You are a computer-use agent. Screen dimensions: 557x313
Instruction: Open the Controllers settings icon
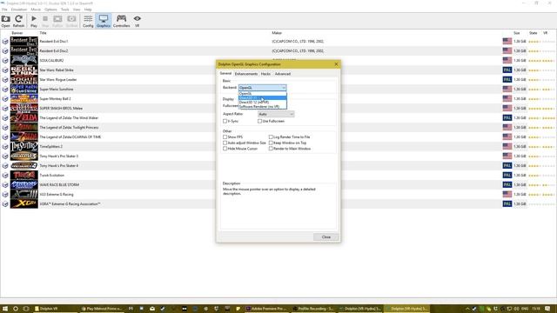coord(121,21)
